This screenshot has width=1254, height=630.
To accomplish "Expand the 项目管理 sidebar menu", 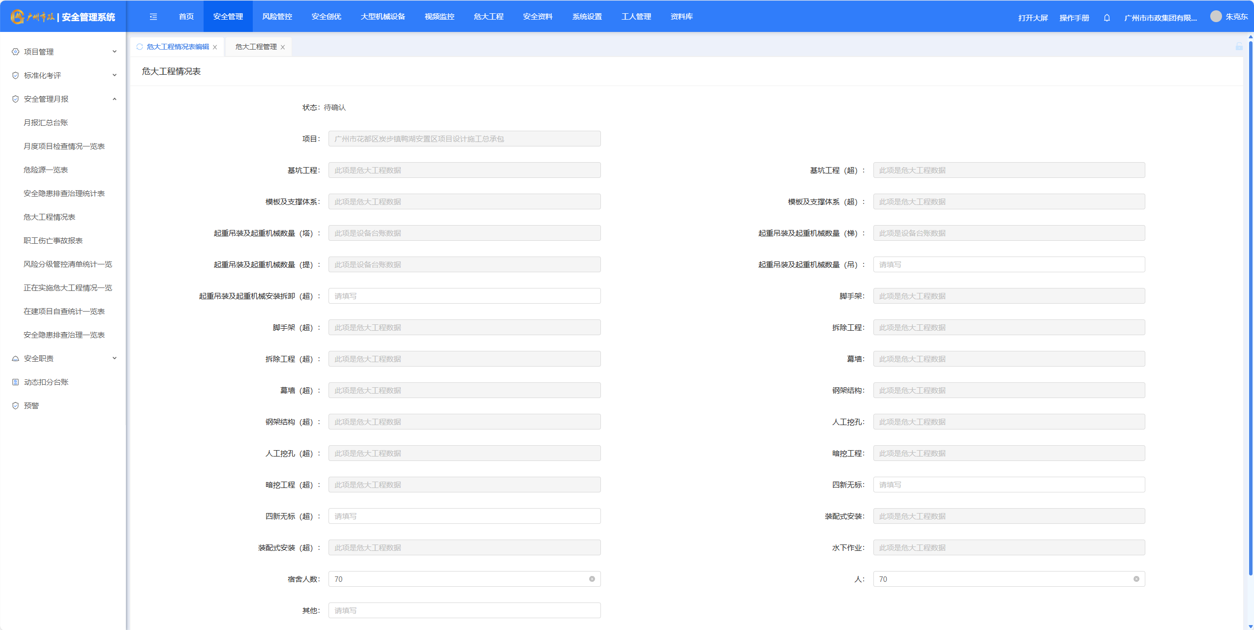I will coord(114,52).
